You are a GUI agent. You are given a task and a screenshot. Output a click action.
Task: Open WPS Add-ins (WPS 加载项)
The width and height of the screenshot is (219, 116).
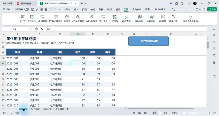pos(92,19)
